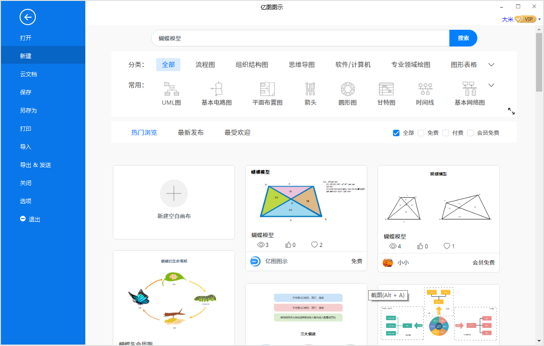
Task: Click the 基本网络图 icon
Action: [469, 89]
